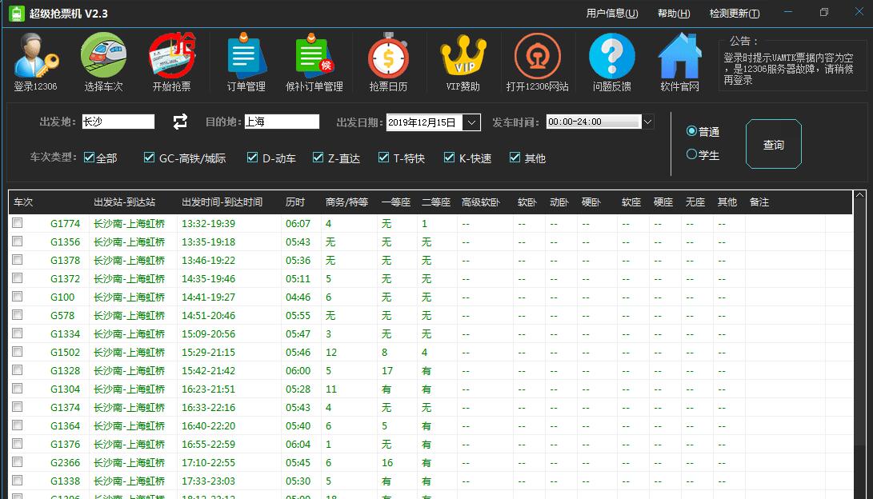Viewport: 873px width, 499px height.
Task: Uncheck D-动车 train type
Action: 252,158
